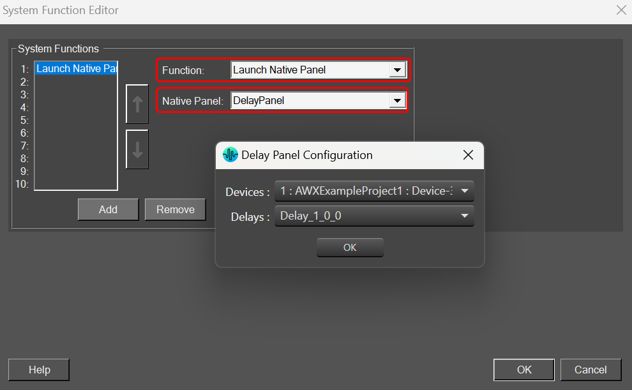632x390 pixels.
Task: Move selected function down with arrow button
Action: click(137, 149)
